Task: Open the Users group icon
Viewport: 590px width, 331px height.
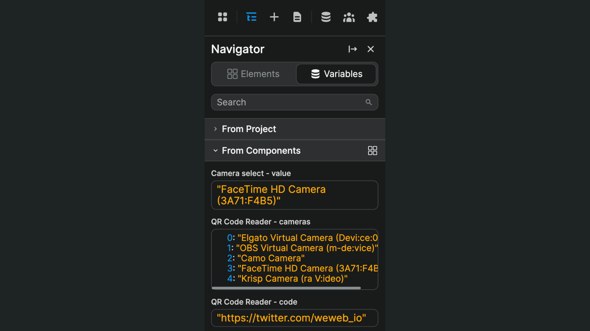Action: [349, 17]
